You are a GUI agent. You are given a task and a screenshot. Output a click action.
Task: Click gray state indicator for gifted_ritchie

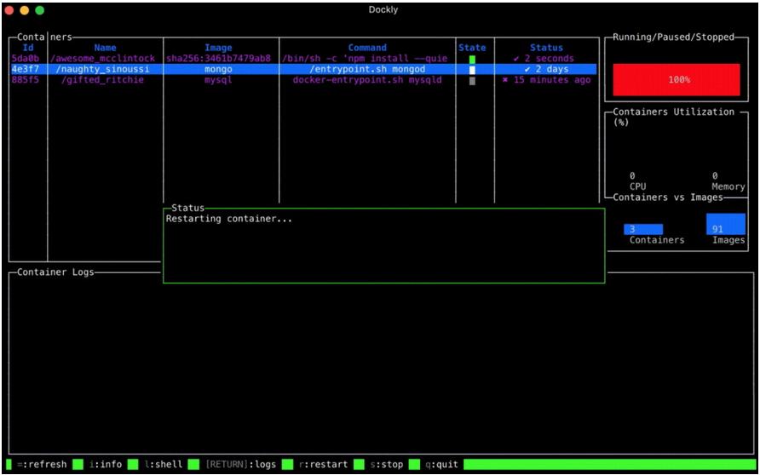click(472, 81)
